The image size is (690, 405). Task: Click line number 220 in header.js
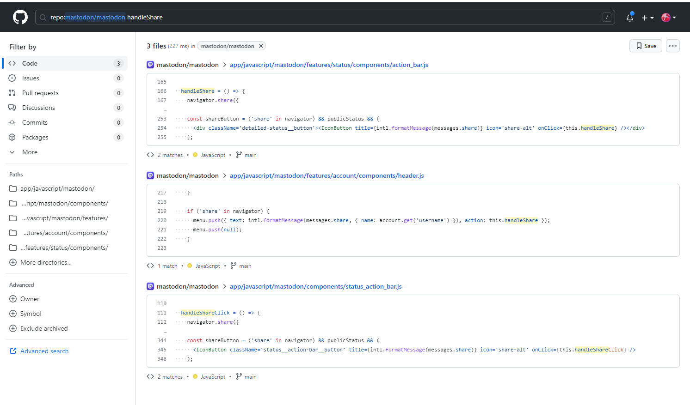(x=162, y=220)
